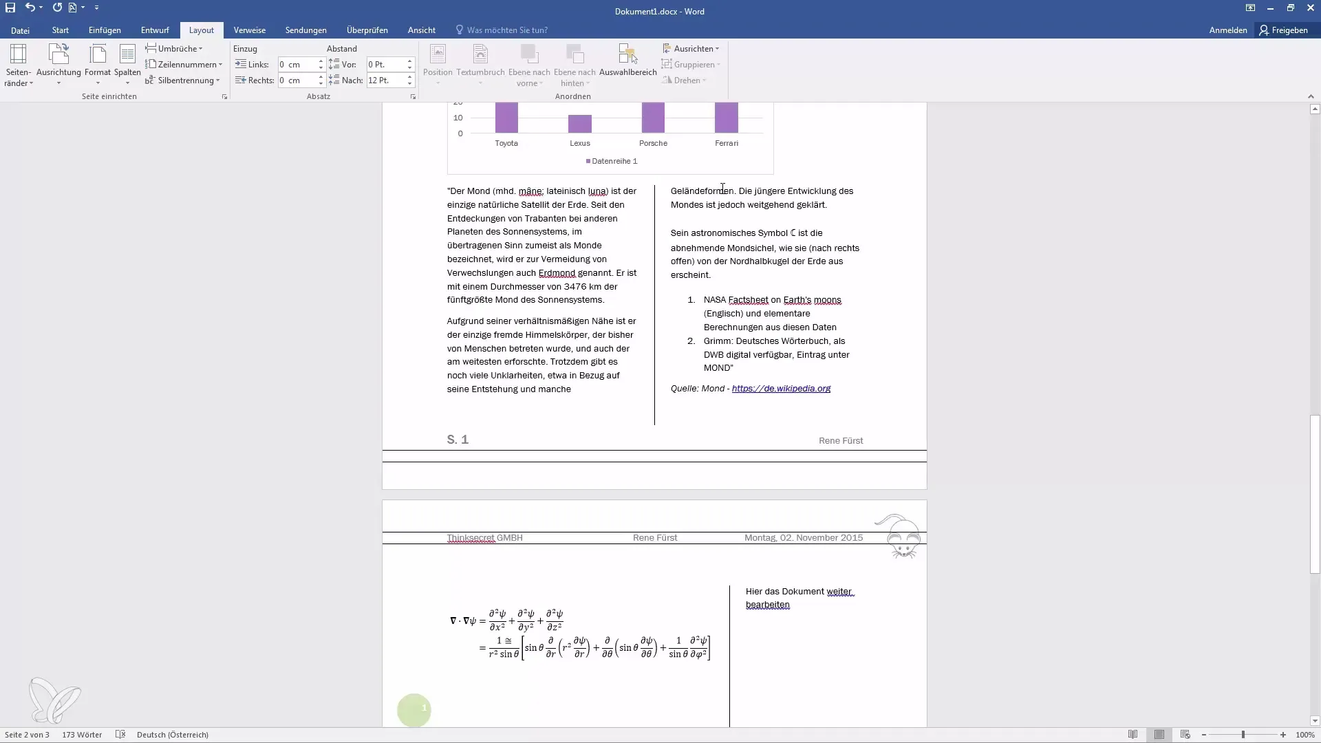This screenshot has width=1321, height=743.
Task: Open the proofing errors icon in status bar
Action: [x=120, y=735]
